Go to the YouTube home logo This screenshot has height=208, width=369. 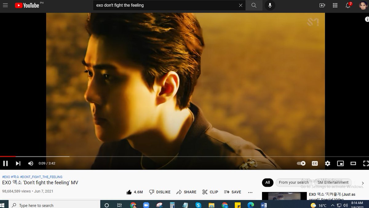[x=27, y=5]
